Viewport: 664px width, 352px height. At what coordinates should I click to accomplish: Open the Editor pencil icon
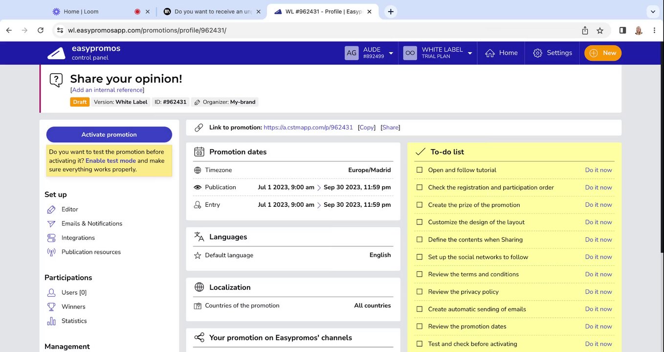pos(51,209)
